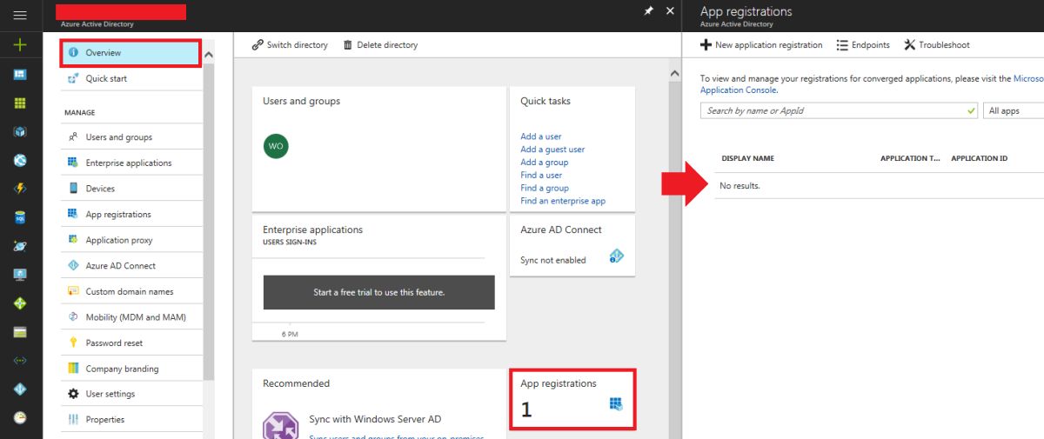This screenshot has width=1044, height=439.
Task: Click Add a guest user link
Action: (552, 150)
